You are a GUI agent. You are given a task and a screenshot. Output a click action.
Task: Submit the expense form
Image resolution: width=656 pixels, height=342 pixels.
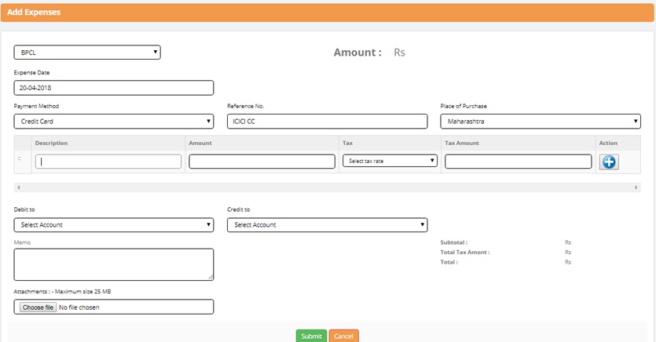(311, 336)
